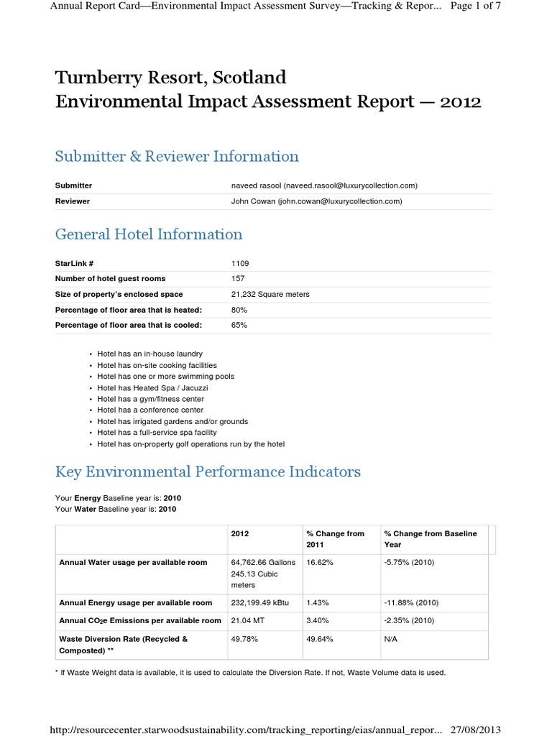Click bullet 'Hotel has on-site cooking facilities'
552x736 pixels.
[157, 365]
